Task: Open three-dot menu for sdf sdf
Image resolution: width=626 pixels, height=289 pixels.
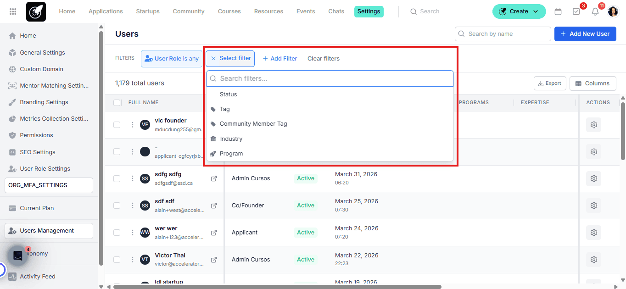Action: (132, 206)
